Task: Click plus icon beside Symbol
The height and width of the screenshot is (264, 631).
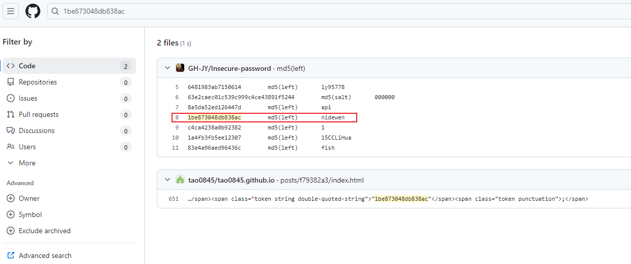Action: tap(11, 214)
